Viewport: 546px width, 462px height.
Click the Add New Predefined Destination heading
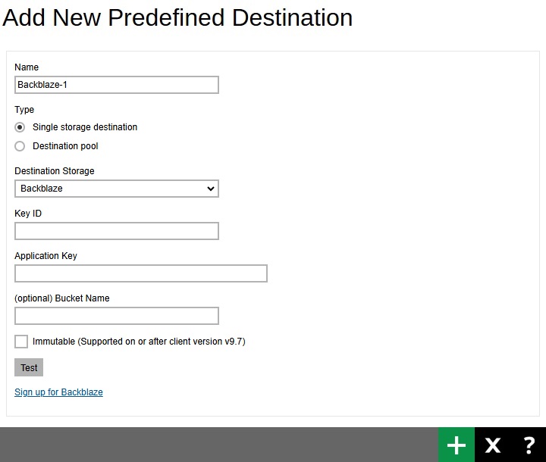(177, 17)
